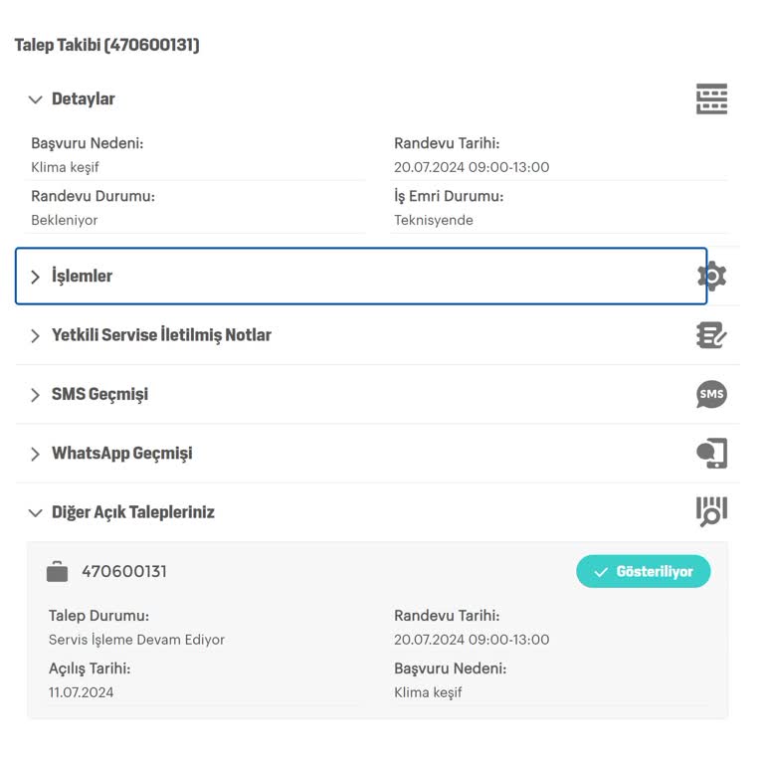Click the Detaylar table grid icon

[711, 99]
